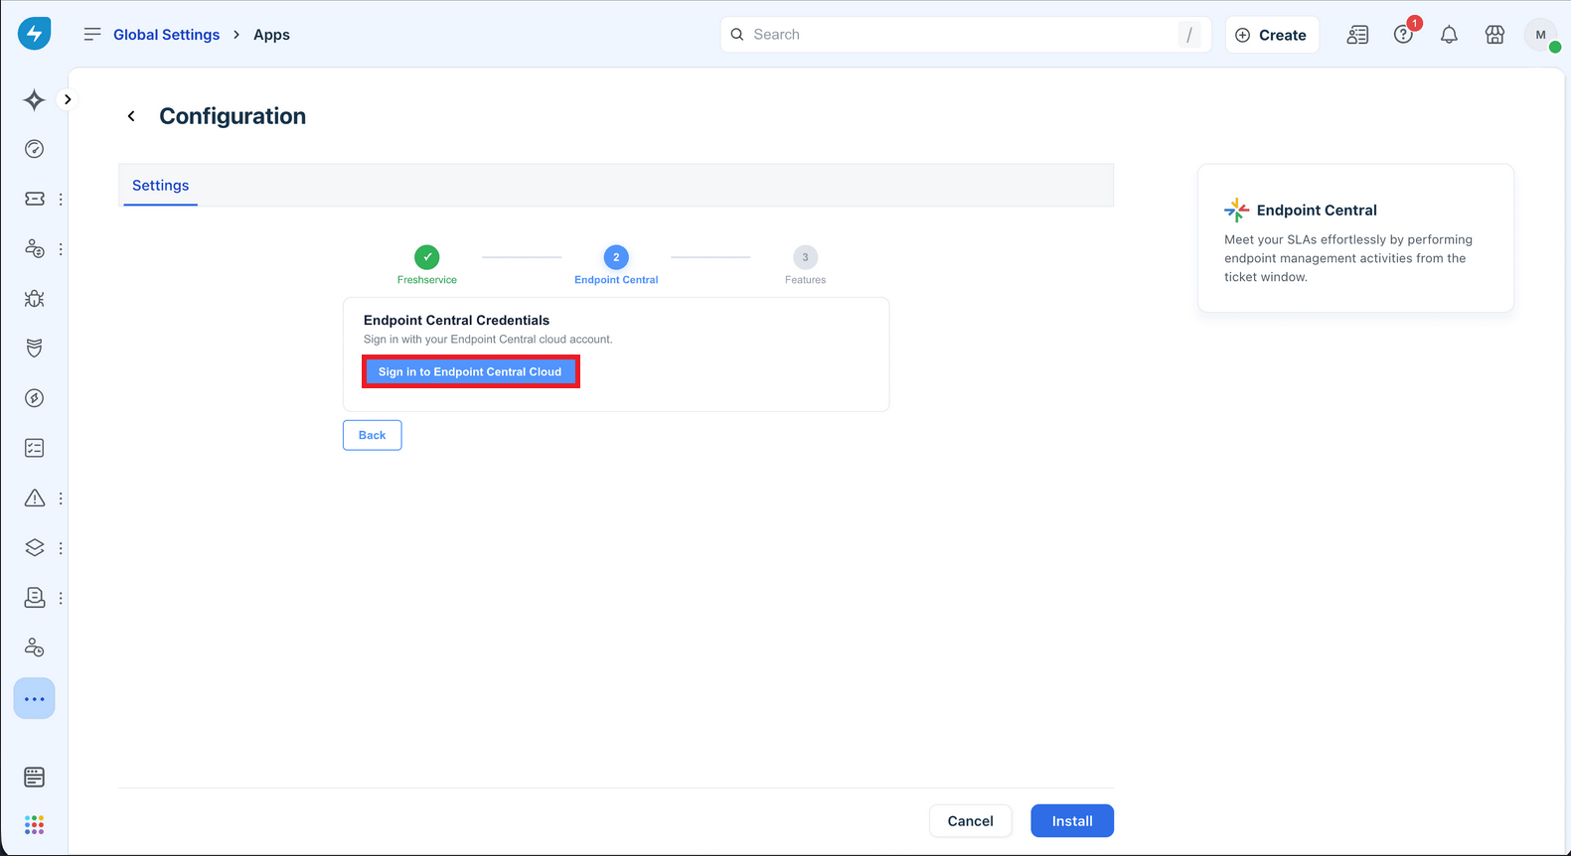Click the Install button
Viewport: 1571px width, 856px height.
pos(1072,821)
